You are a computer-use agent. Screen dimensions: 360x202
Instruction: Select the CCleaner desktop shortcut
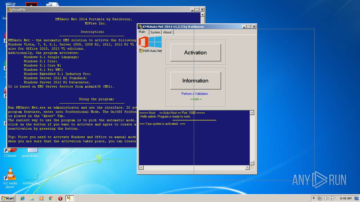tap(10, 153)
